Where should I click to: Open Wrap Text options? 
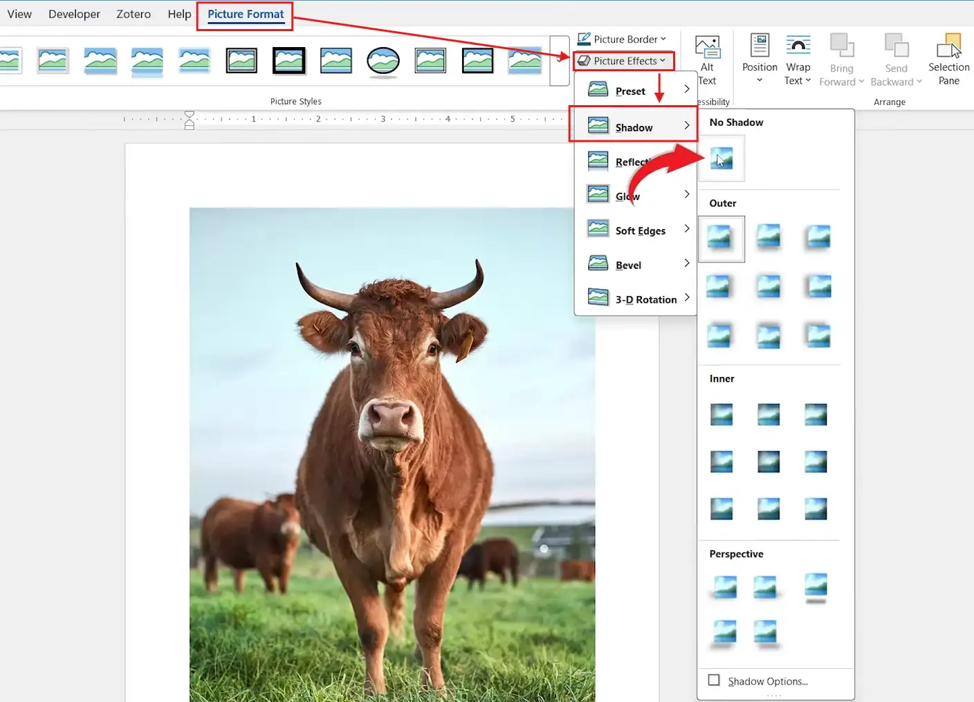[798, 60]
